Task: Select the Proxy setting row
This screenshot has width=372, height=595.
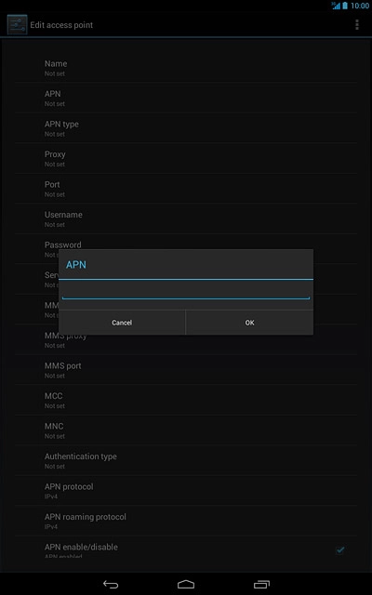Action: (x=186, y=158)
